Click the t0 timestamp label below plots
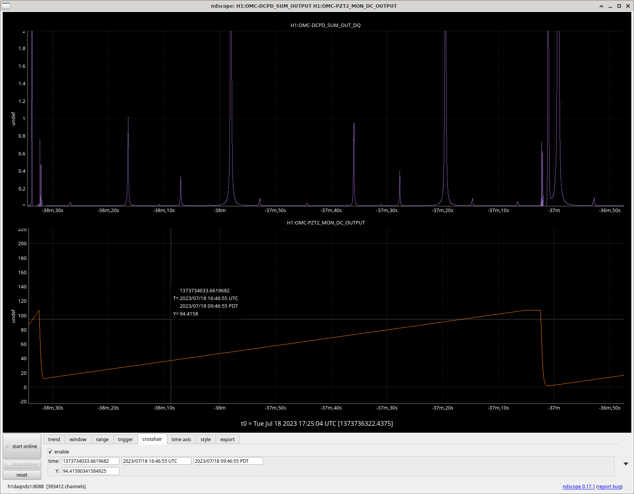This screenshot has width=634, height=494. point(317,423)
